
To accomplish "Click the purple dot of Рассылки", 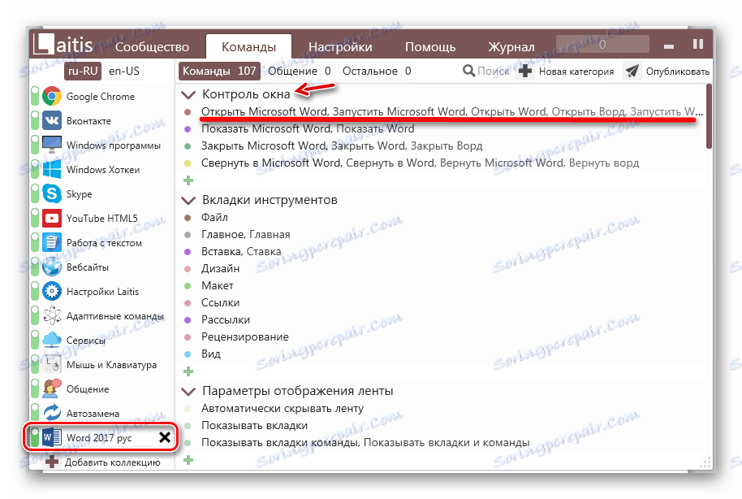I will click(x=188, y=320).
